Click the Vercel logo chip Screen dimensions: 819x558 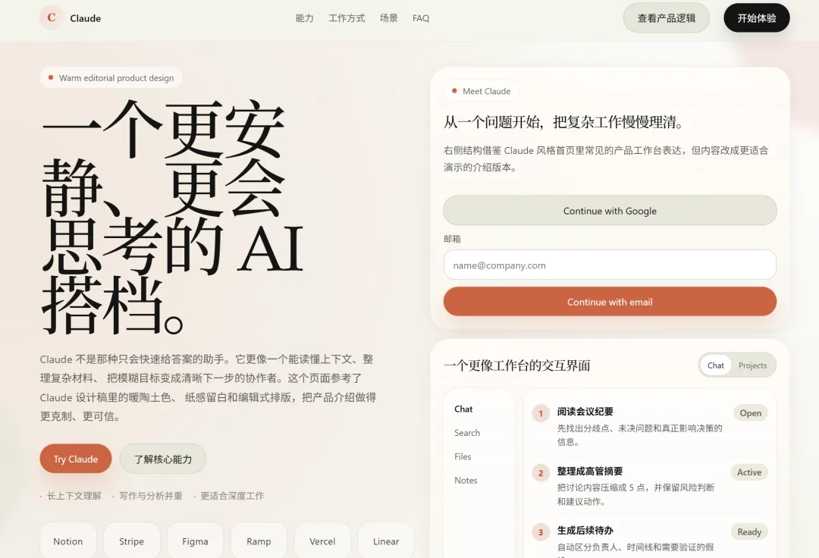pos(322,541)
